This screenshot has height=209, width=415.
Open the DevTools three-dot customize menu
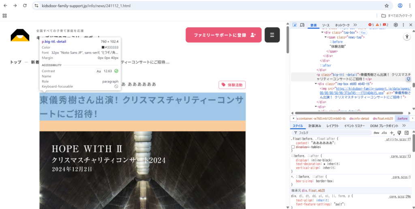[x=404, y=25]
